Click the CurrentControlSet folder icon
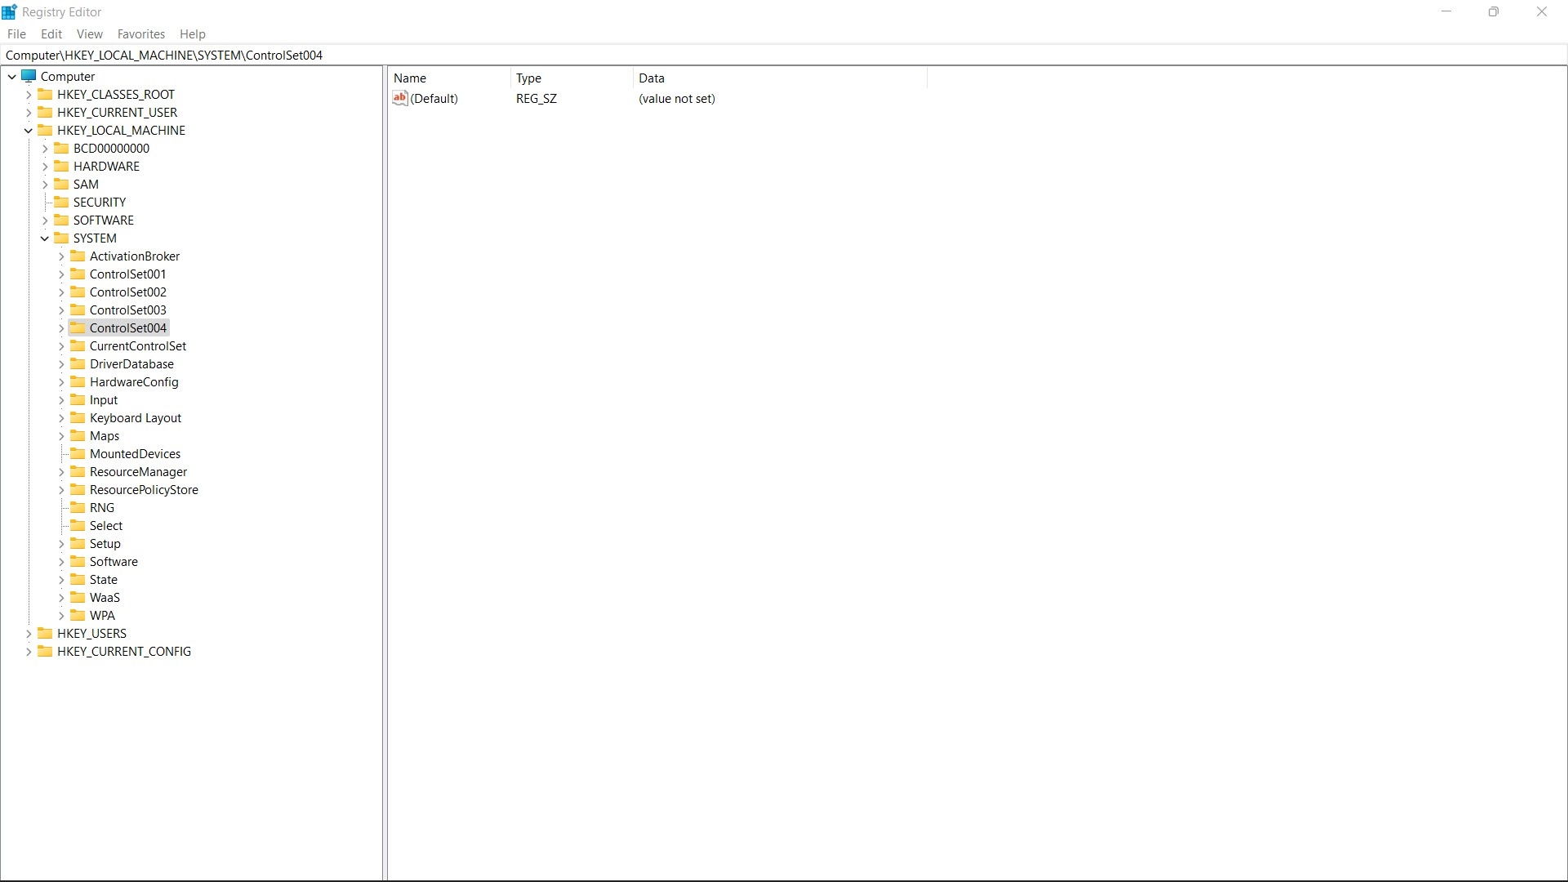The height and width of the screenshot is (882, 1568). point(78,345)
